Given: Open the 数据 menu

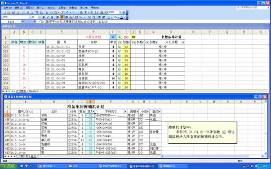Looking at the screenshot, I should click(x=73, y=8).
